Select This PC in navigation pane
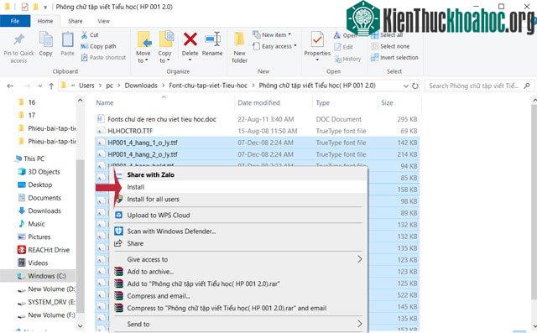 (x=34, y=159)
